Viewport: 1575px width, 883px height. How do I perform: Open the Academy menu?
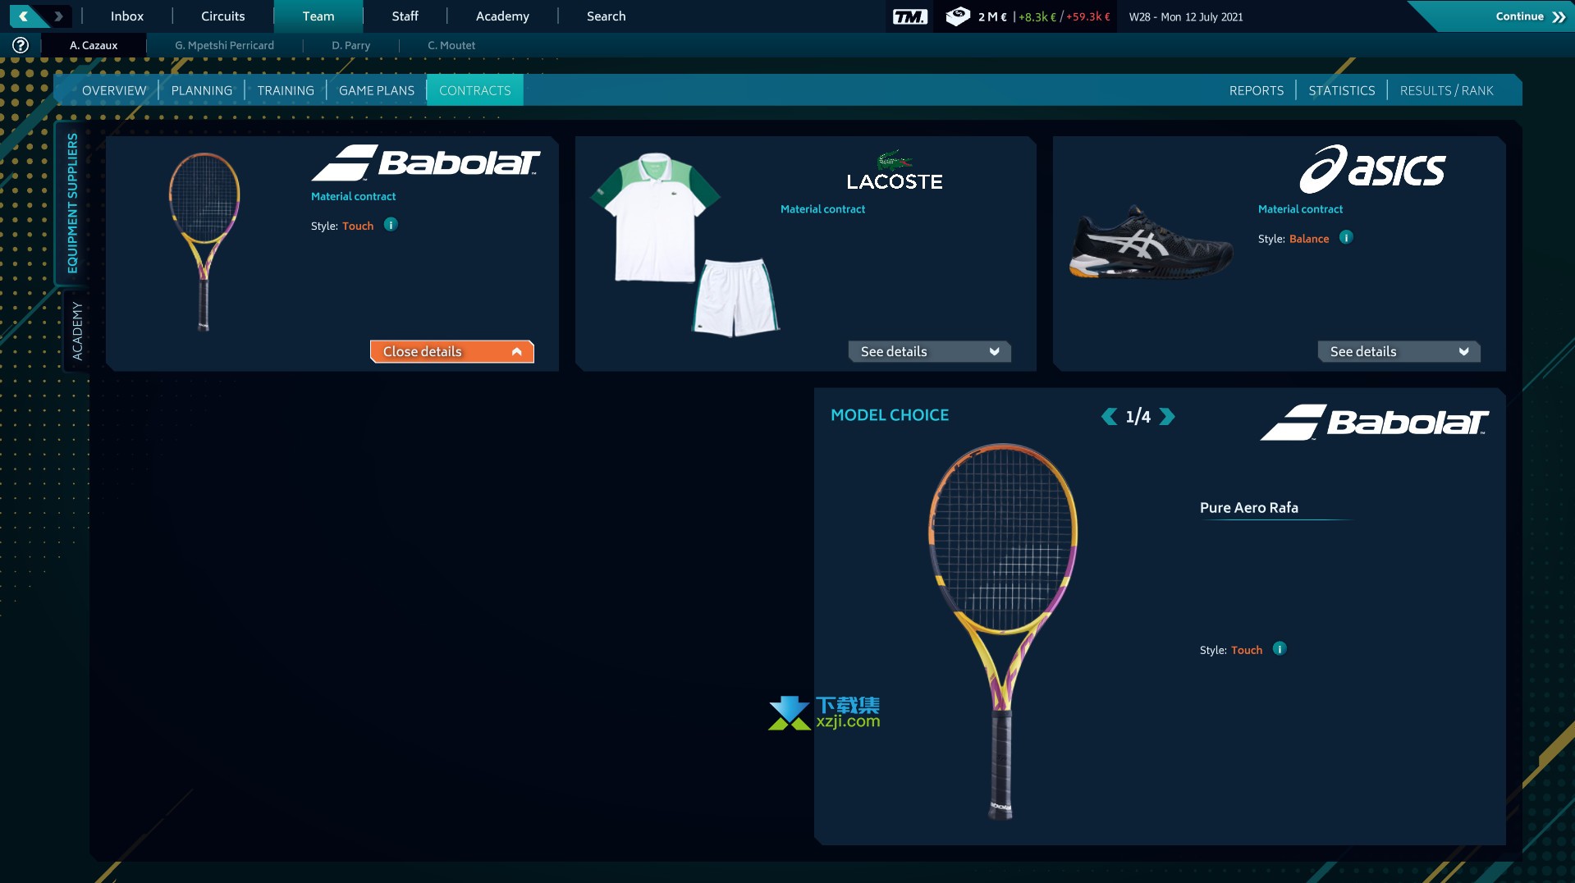(502, 16)
